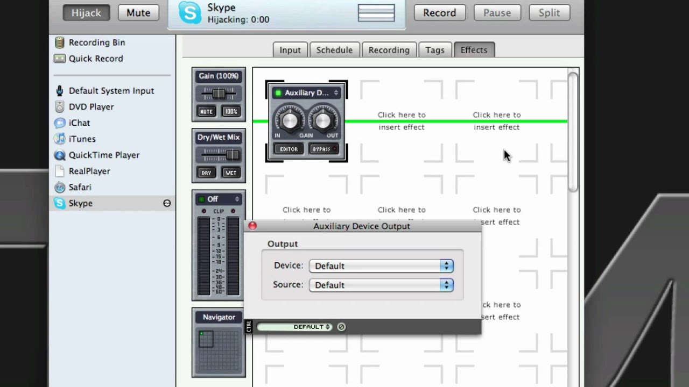This screenshot has width=689, height=387.
Task: Switch to the Recording tab
Action: tap(389, 50)
